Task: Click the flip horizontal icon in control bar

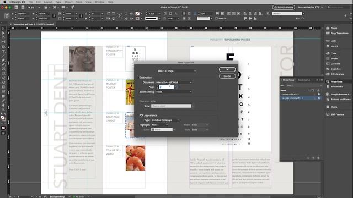Action: [109, 18]
